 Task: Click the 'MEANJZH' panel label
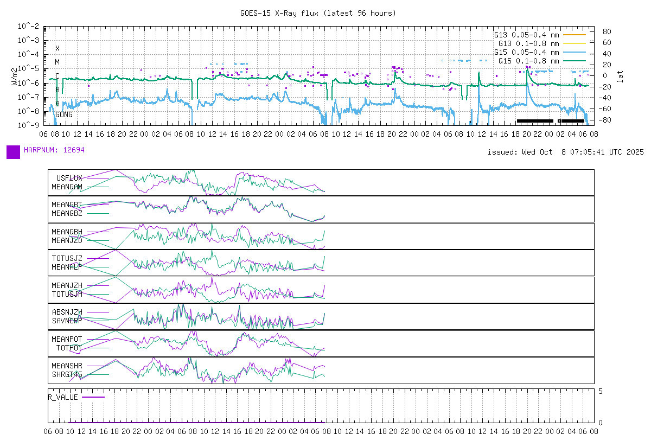(x=67, y=285)
